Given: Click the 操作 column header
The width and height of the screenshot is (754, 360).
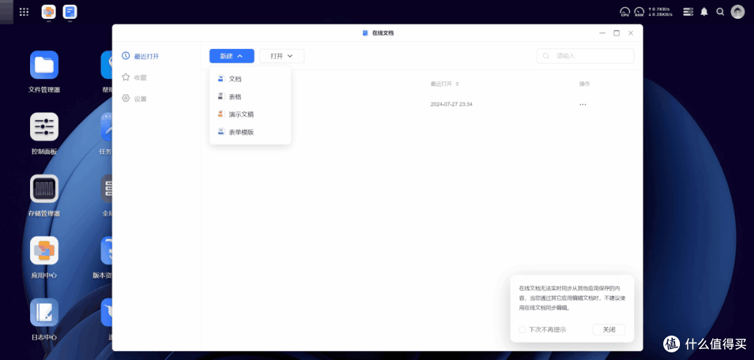Looking at the screenshot, I should [x=584, y=84].
